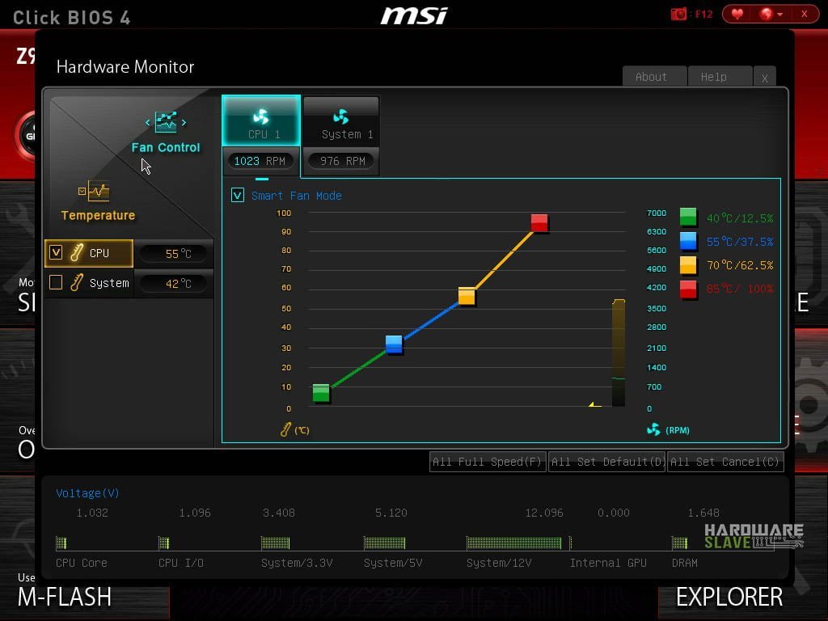Image resolution: width=828 pixels, height=621 pixels.
Task: Select the Temperature section label
Action: 98,215
